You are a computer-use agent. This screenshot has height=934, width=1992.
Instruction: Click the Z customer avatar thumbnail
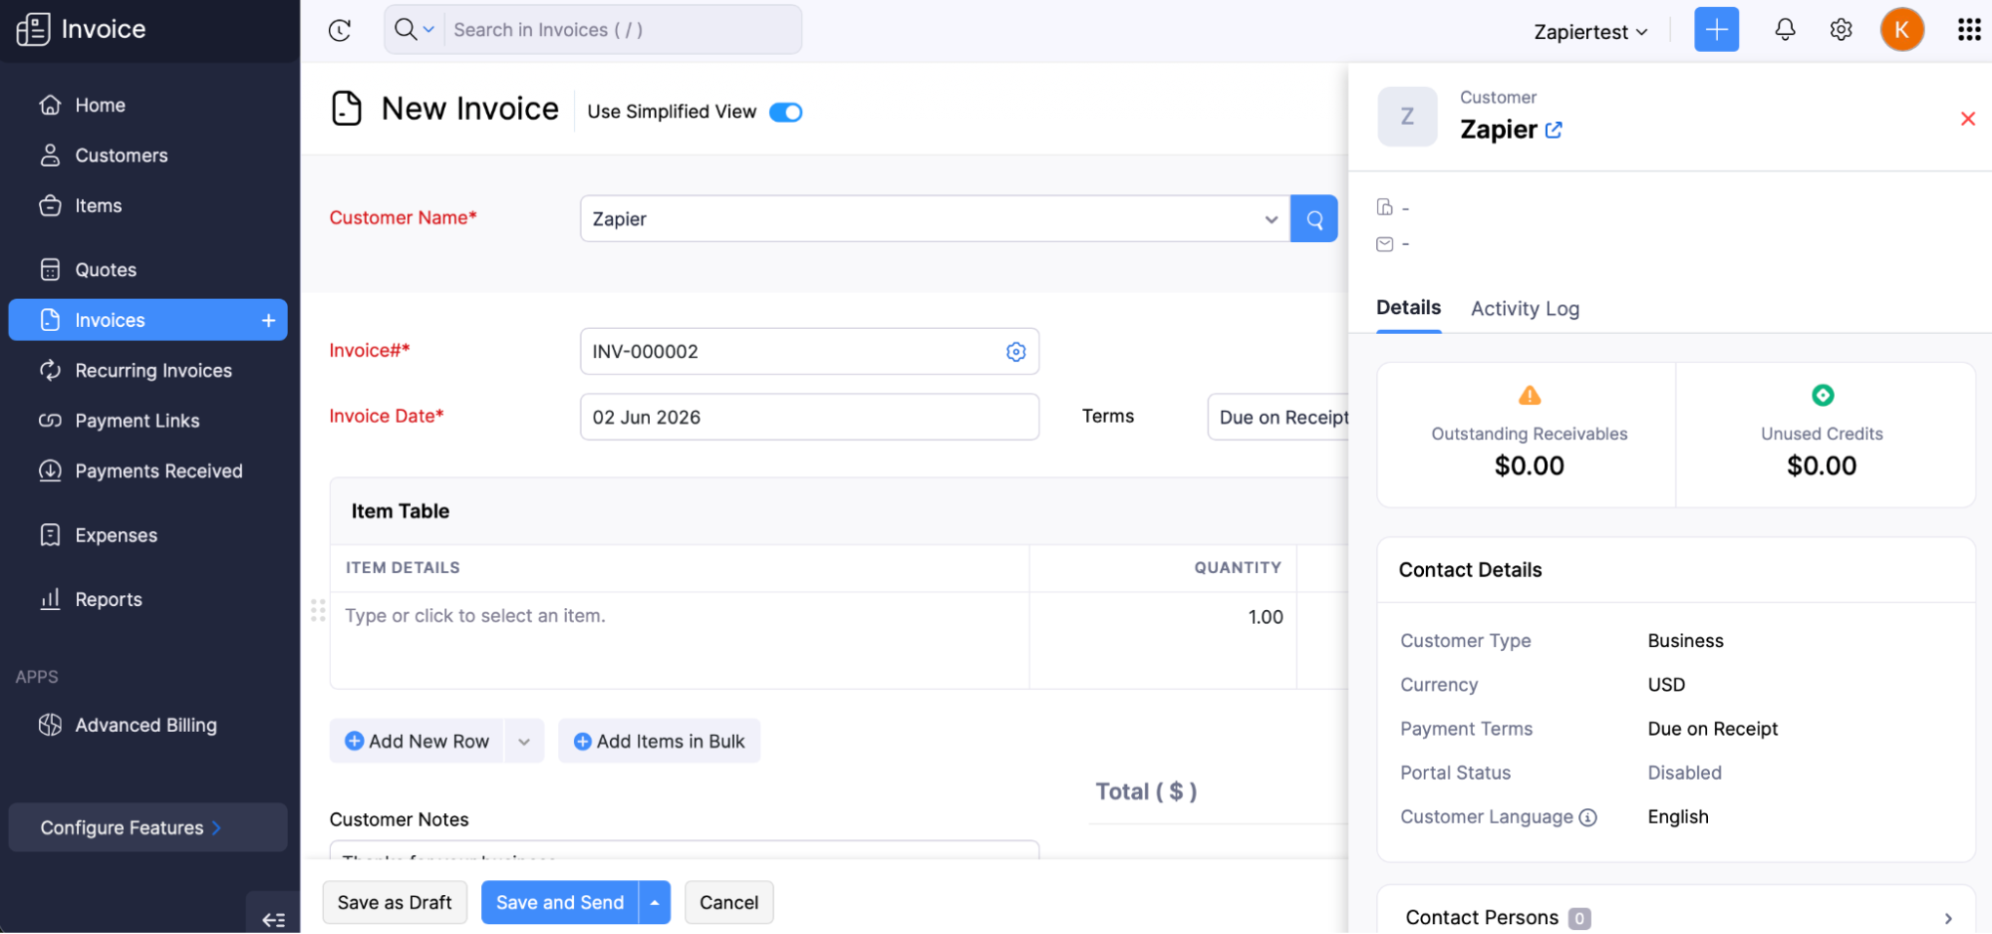point(1407,117)
